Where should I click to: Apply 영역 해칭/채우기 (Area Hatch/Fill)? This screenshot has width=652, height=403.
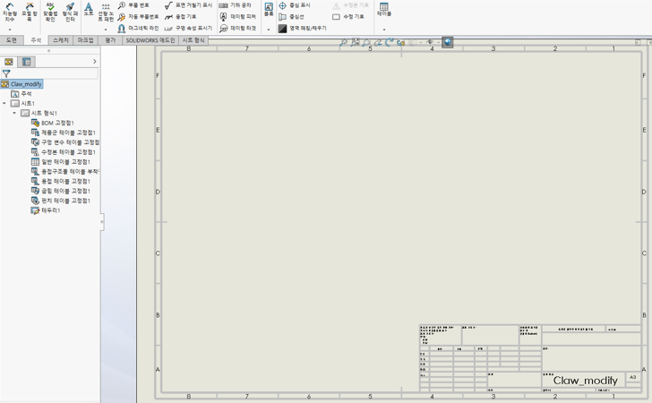[303, 29]
